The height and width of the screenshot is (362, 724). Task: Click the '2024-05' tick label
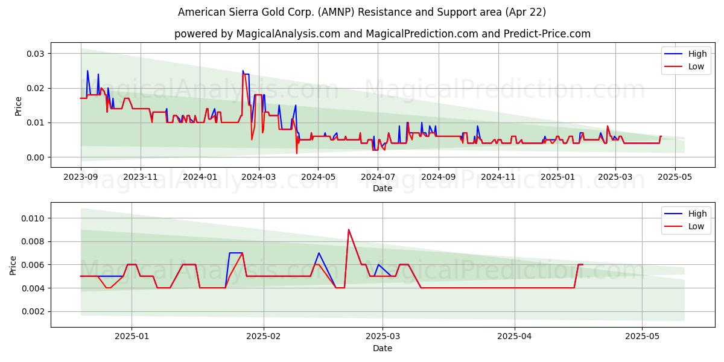click(x=318, y=177)
